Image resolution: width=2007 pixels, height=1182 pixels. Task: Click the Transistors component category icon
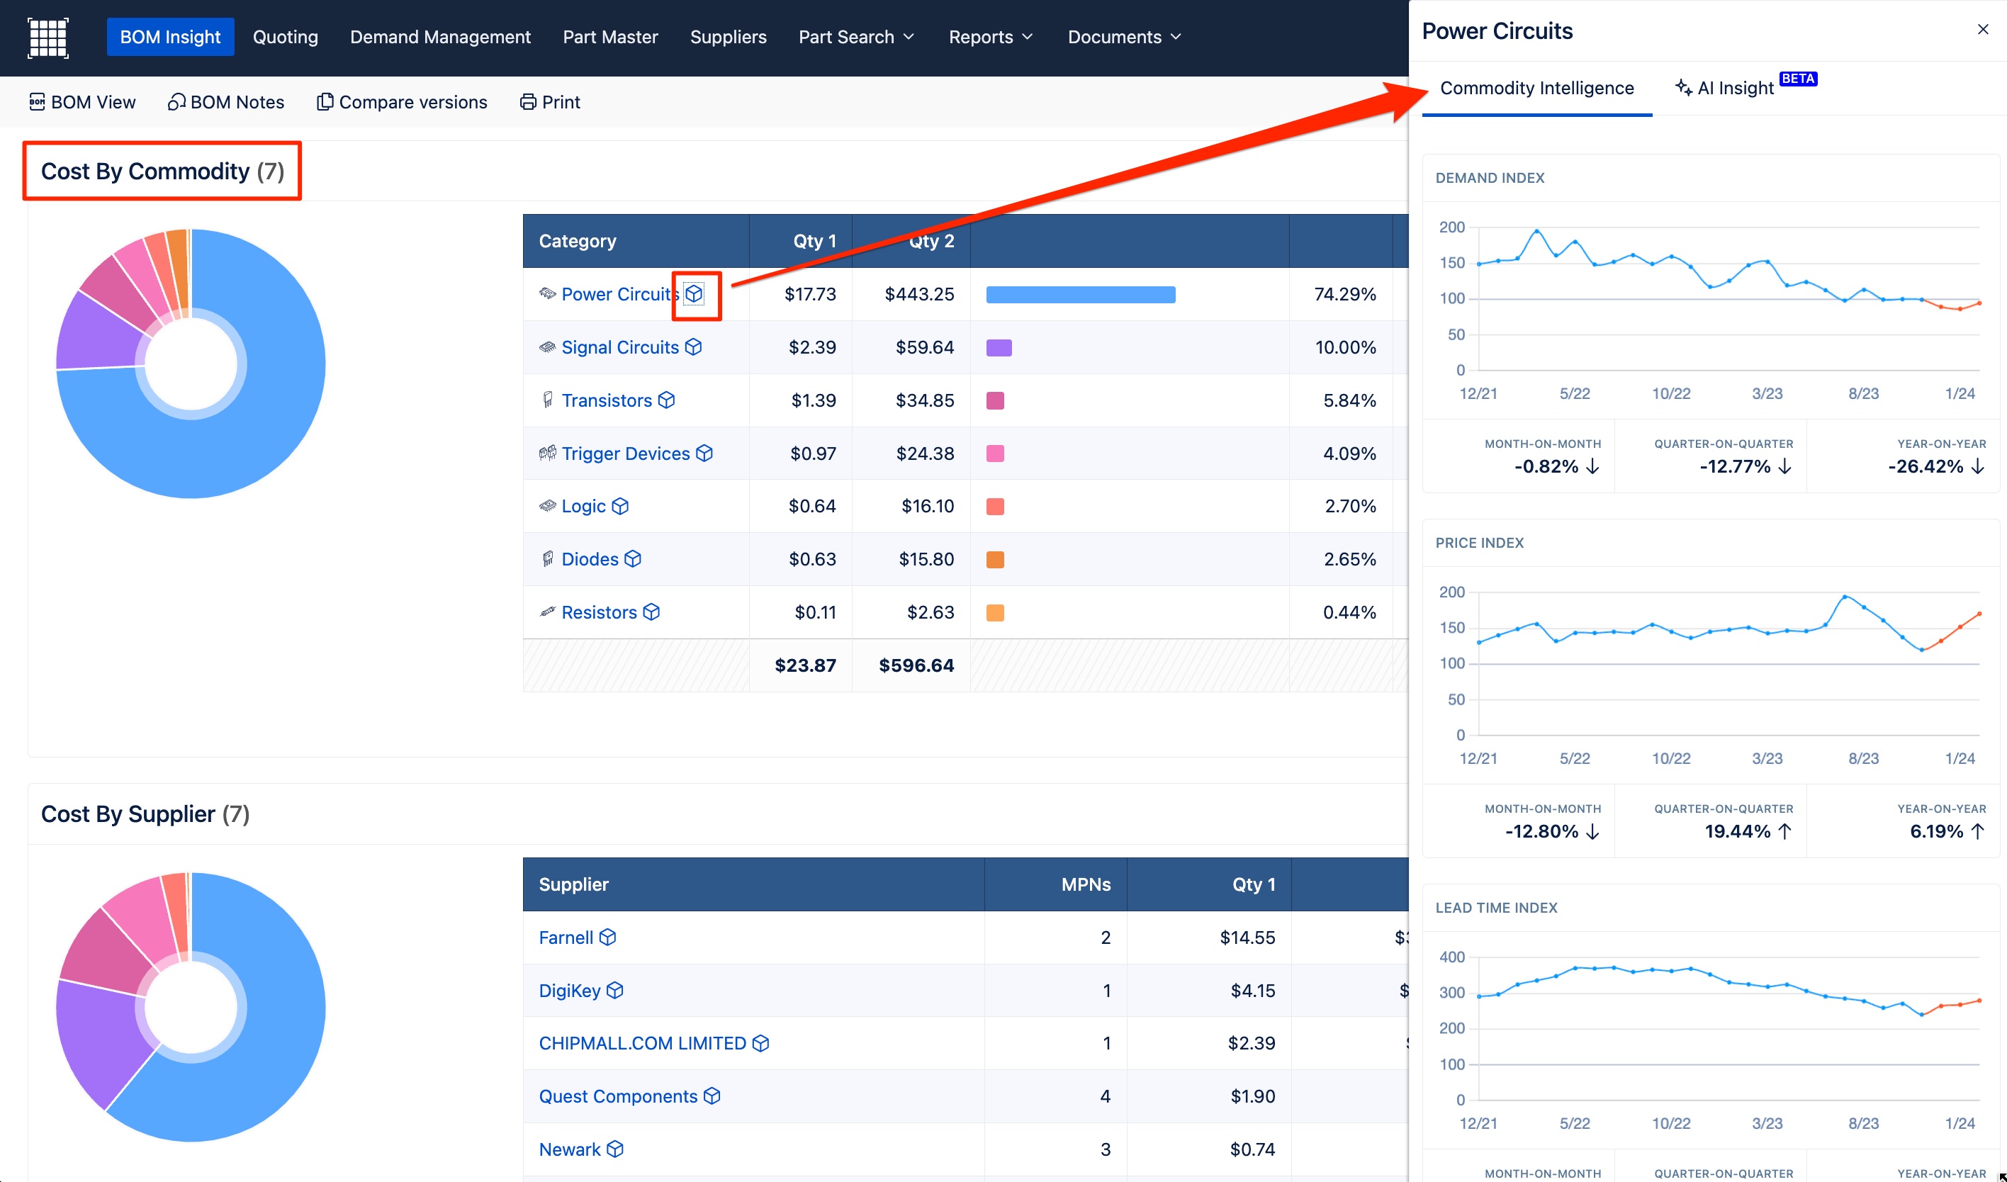coord(547,400)
